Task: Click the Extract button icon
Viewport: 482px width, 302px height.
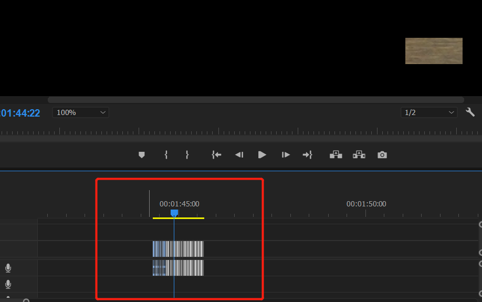Action: [359, 155]
